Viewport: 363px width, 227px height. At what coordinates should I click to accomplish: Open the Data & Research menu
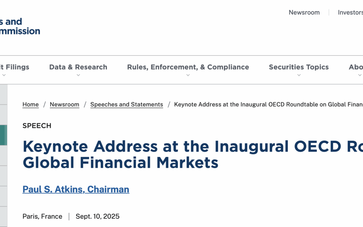[x=78, y=67]
